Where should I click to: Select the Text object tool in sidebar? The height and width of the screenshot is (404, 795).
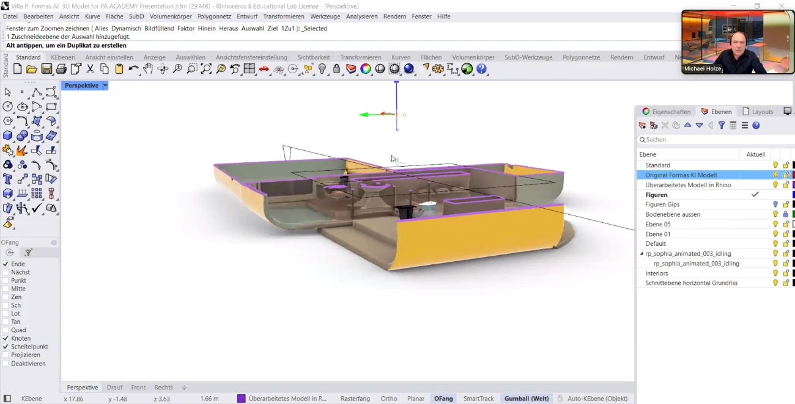[8, 179]
